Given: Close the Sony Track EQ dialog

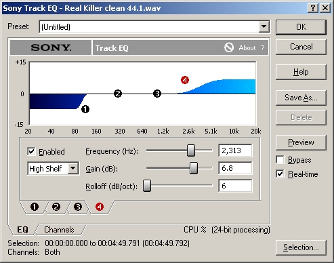Looking at the screenshot, I should click(325, 8).
